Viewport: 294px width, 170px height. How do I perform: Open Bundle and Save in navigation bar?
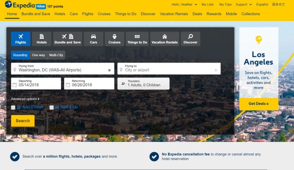click(36, 14)
